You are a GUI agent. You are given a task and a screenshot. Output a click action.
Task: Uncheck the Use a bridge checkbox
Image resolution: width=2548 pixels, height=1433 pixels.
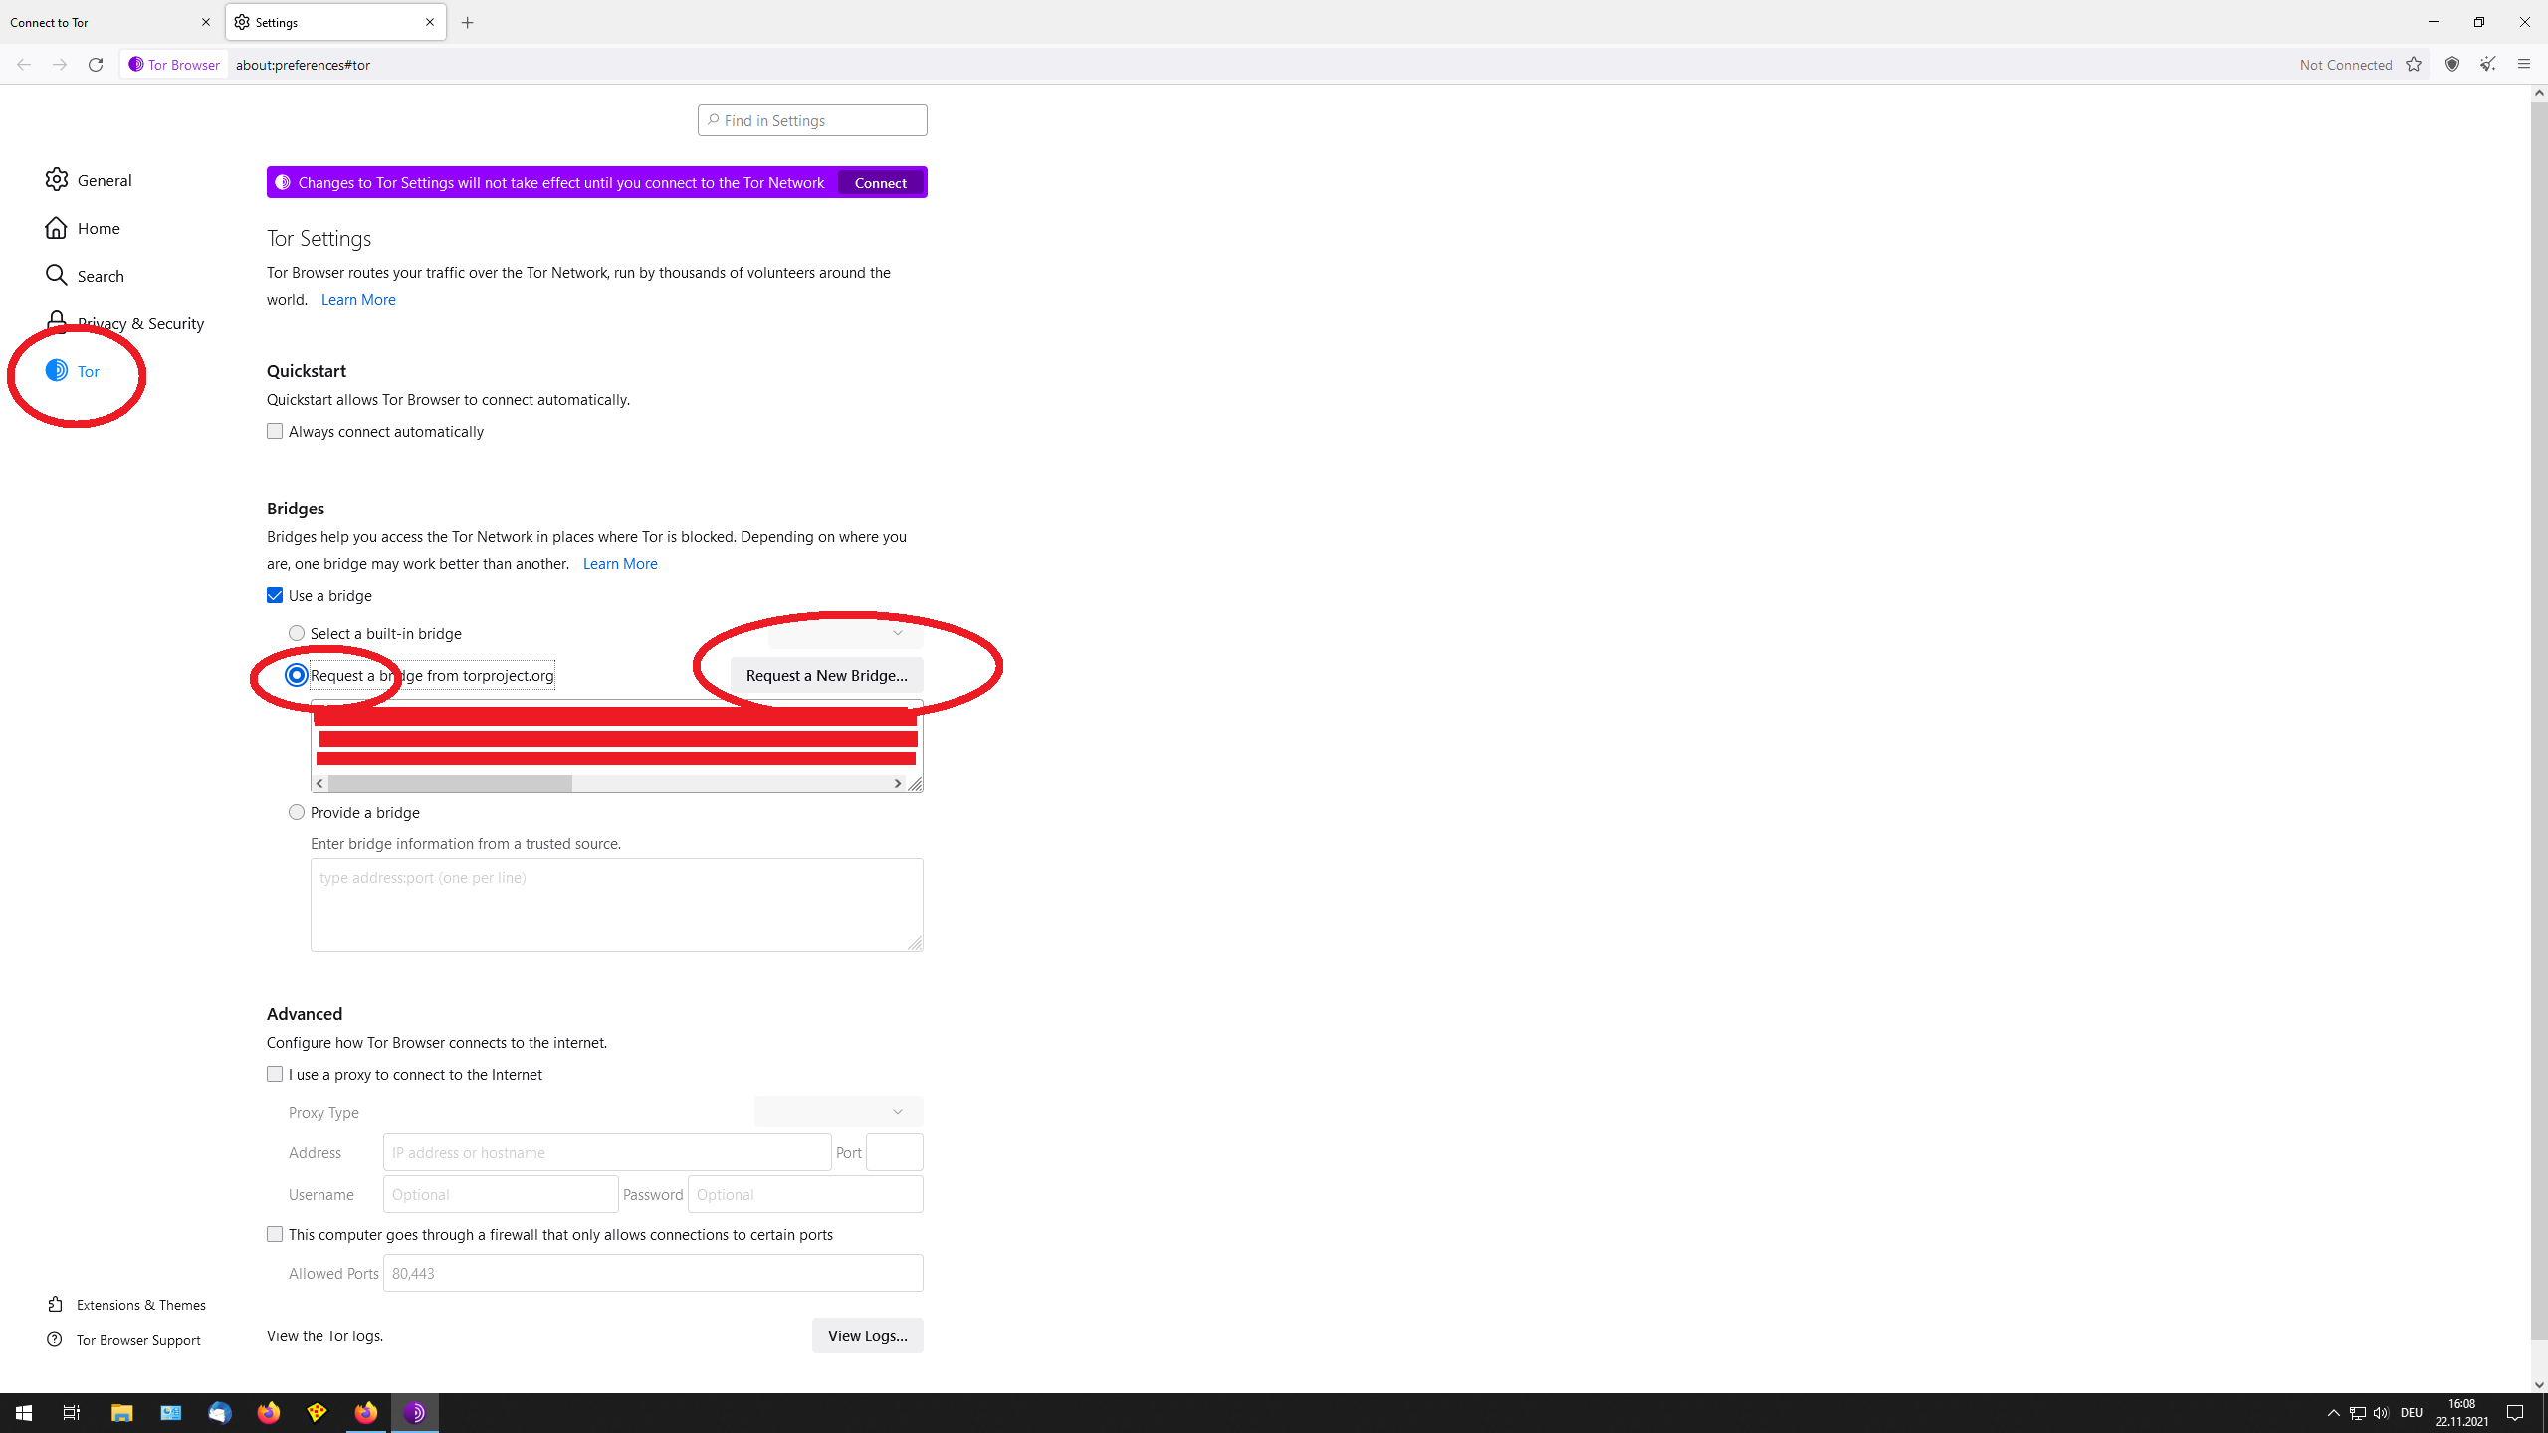[275, 595]
